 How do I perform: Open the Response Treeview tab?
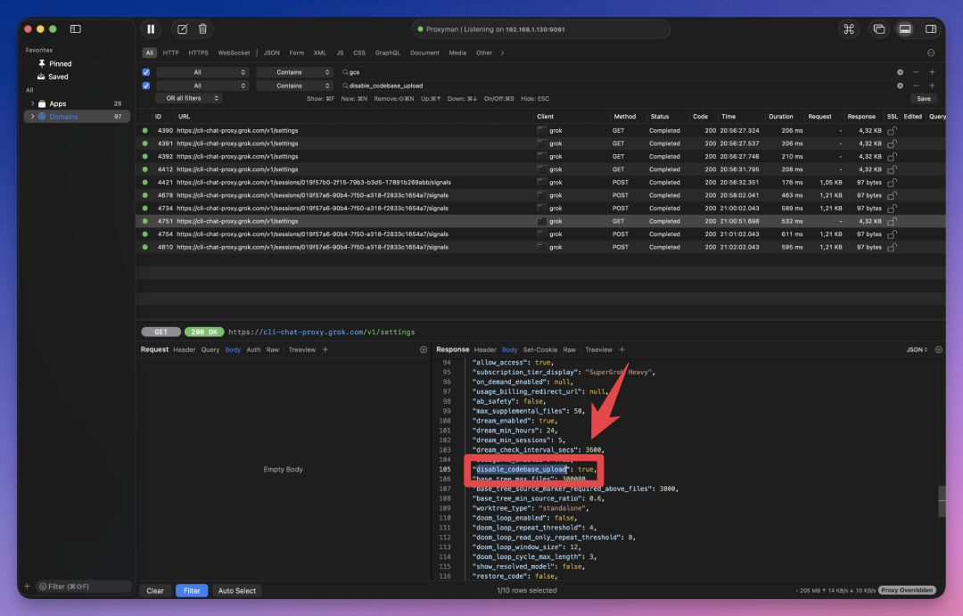click(598, 349)
